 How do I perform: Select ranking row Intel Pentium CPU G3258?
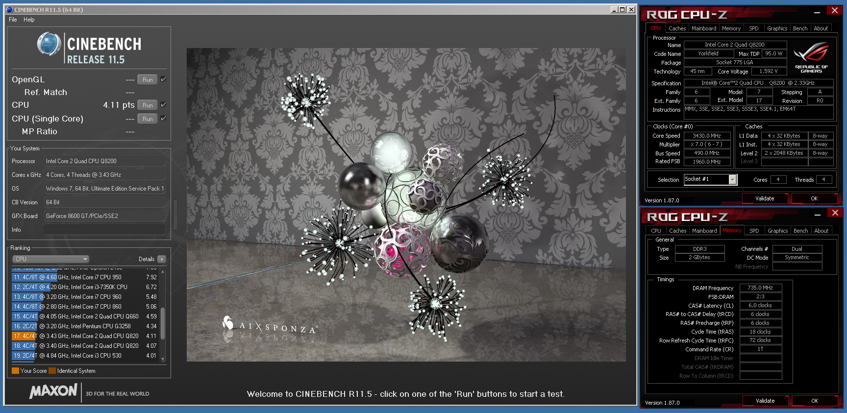[85, 326]
